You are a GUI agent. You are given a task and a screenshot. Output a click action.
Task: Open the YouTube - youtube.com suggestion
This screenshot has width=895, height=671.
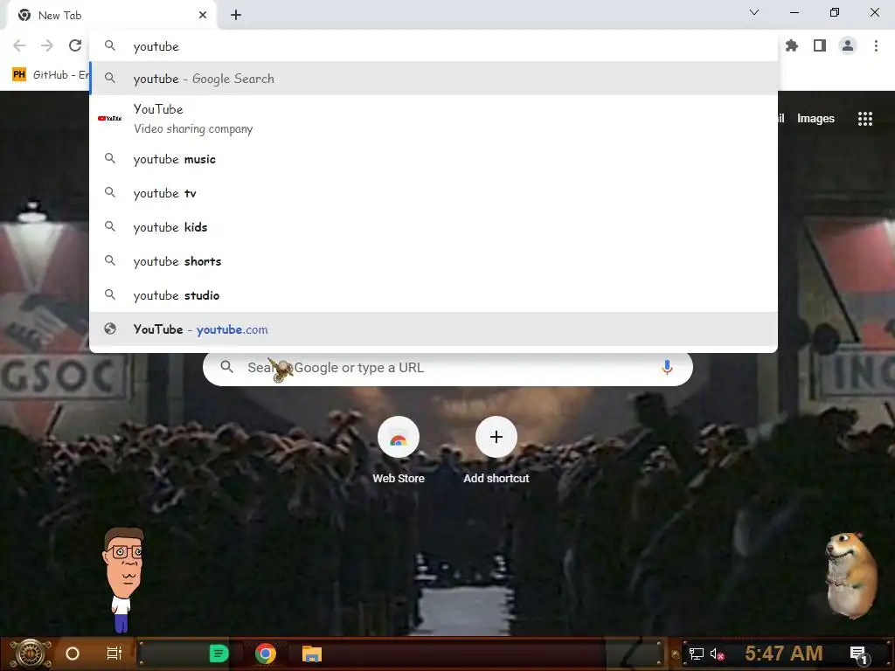[434, 329]
